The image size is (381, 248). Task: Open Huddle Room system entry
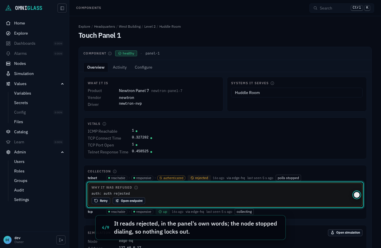click(297, 93)
